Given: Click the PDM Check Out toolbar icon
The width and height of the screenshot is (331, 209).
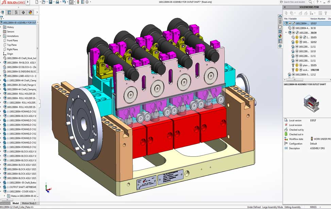Looking at the screenshot, I should point(300,13).
